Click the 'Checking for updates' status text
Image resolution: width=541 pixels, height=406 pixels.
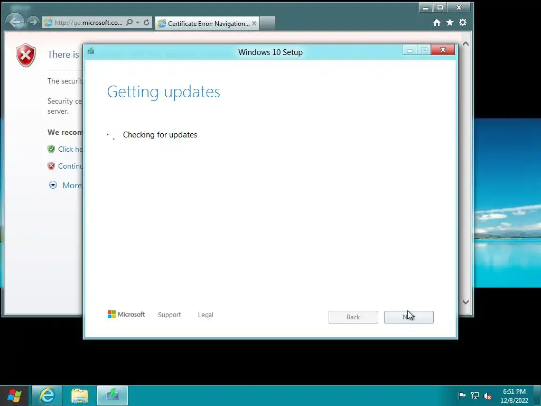pos(160,135)
